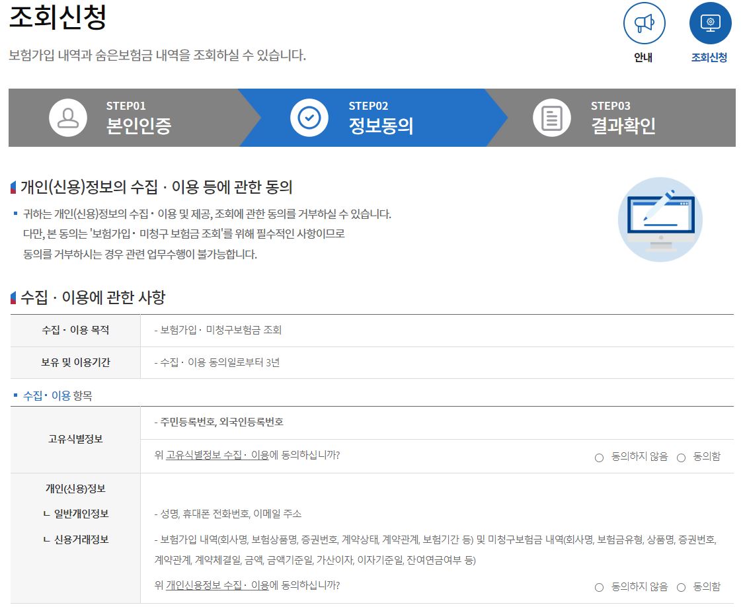Click the bullet icon beside 수집·이용에 관한 사항
This screenshot has width=743, height=607.
point(11,297)
